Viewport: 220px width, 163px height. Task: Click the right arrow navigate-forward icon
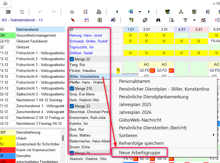(149, 12)
